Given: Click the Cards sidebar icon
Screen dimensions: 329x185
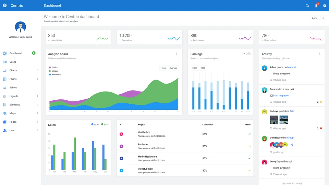Looking at the screenshot, I should [x=5, y=62].
